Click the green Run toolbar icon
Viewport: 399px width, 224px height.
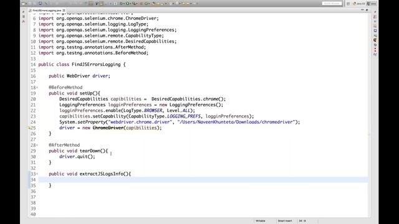tap(127, 4)
